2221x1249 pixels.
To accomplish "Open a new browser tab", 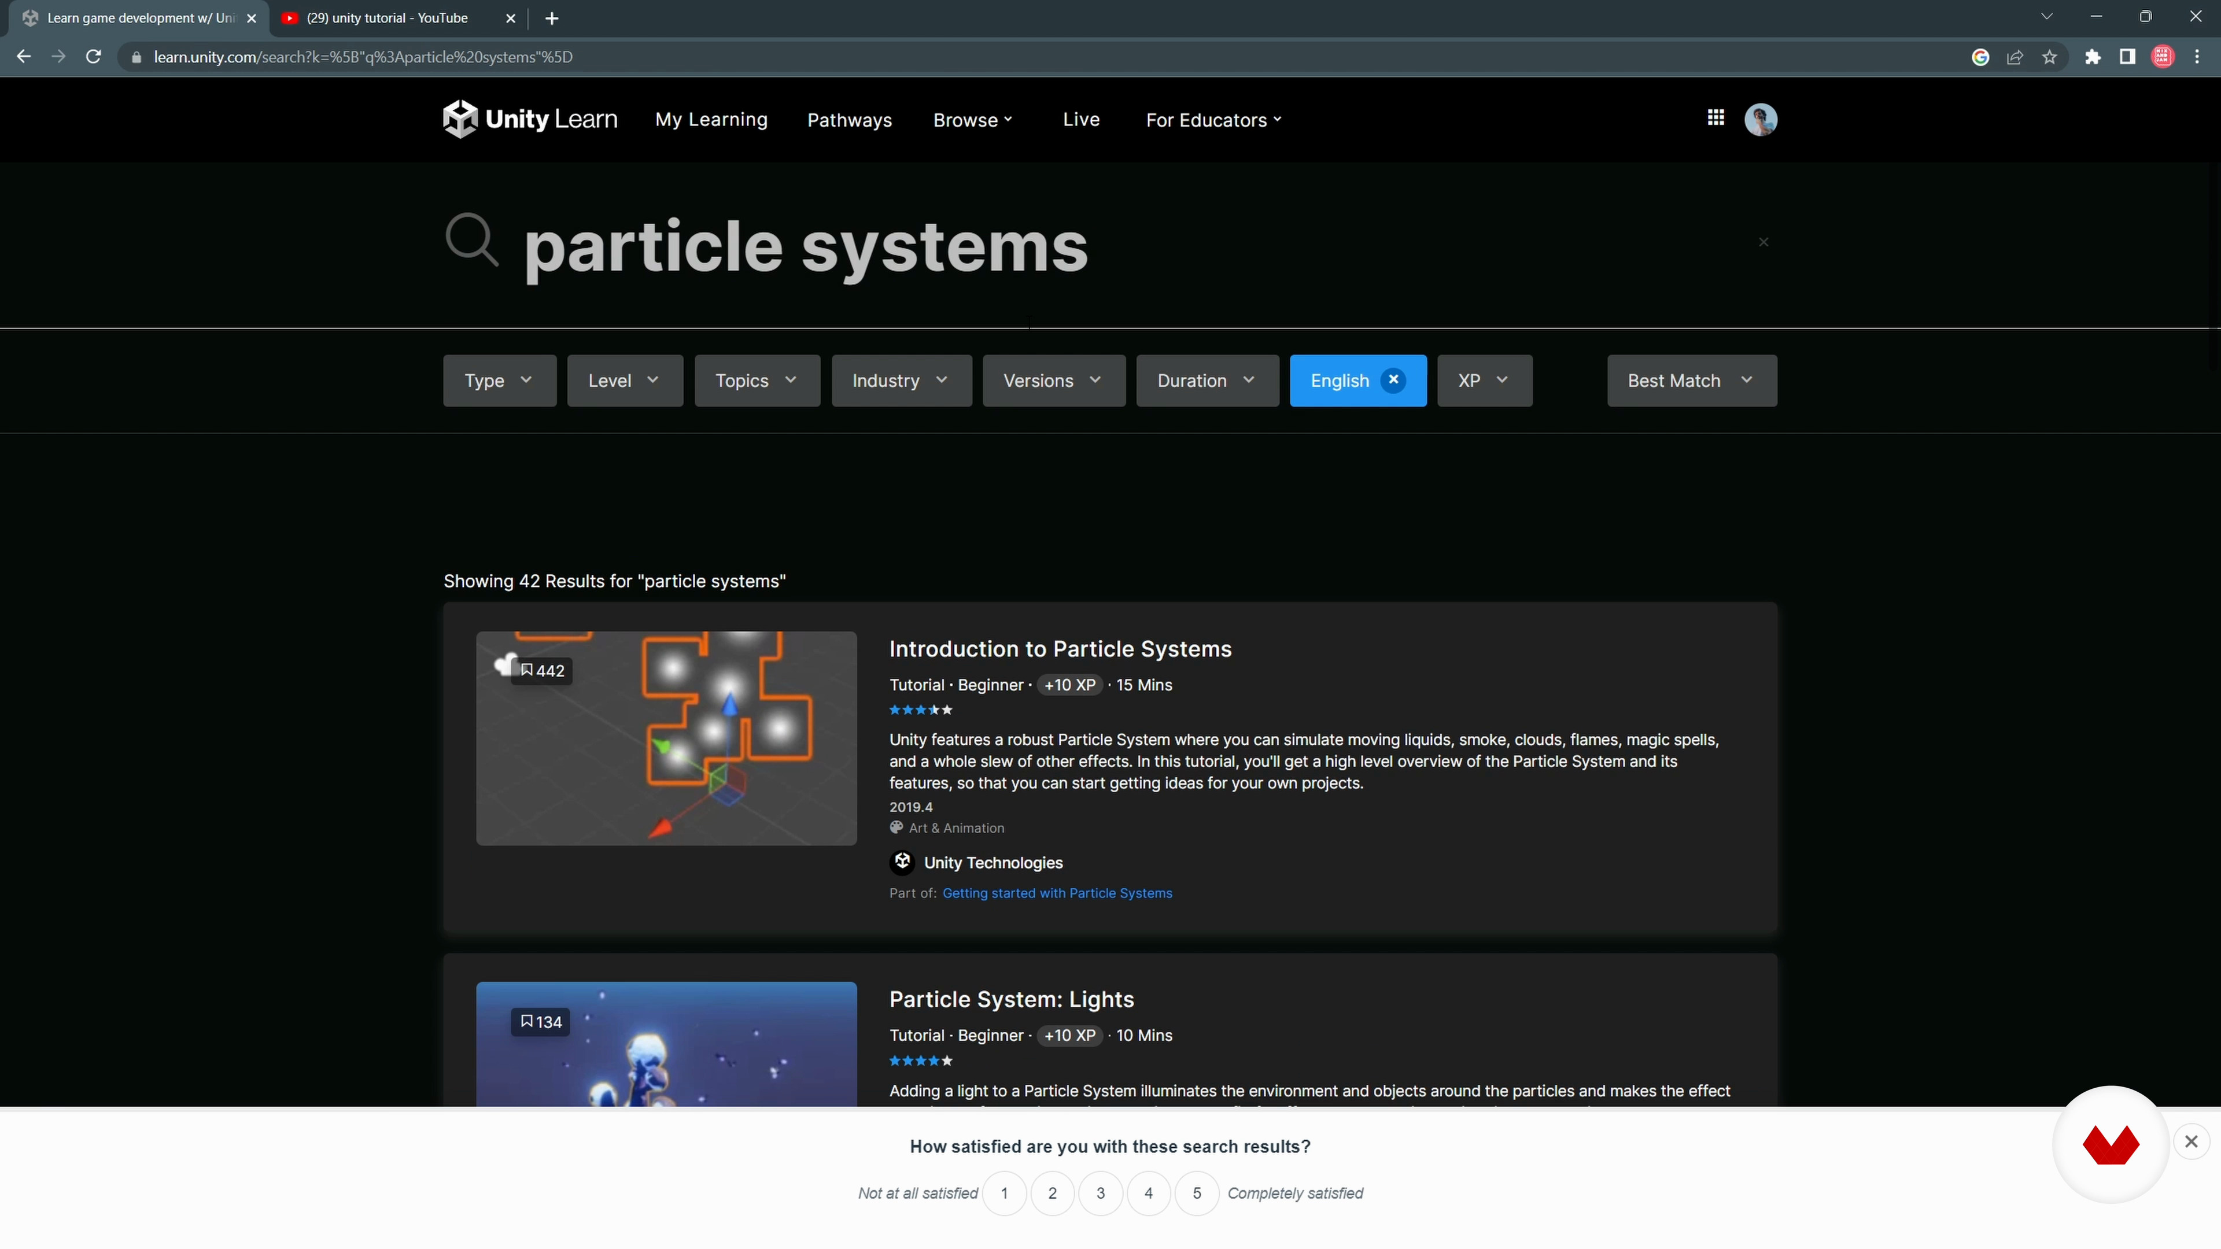I will (552, 18).
